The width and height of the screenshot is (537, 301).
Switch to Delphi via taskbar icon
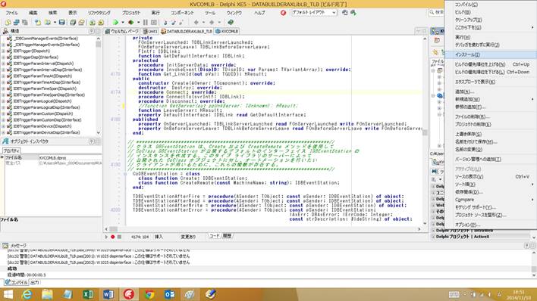coord(129,294)
